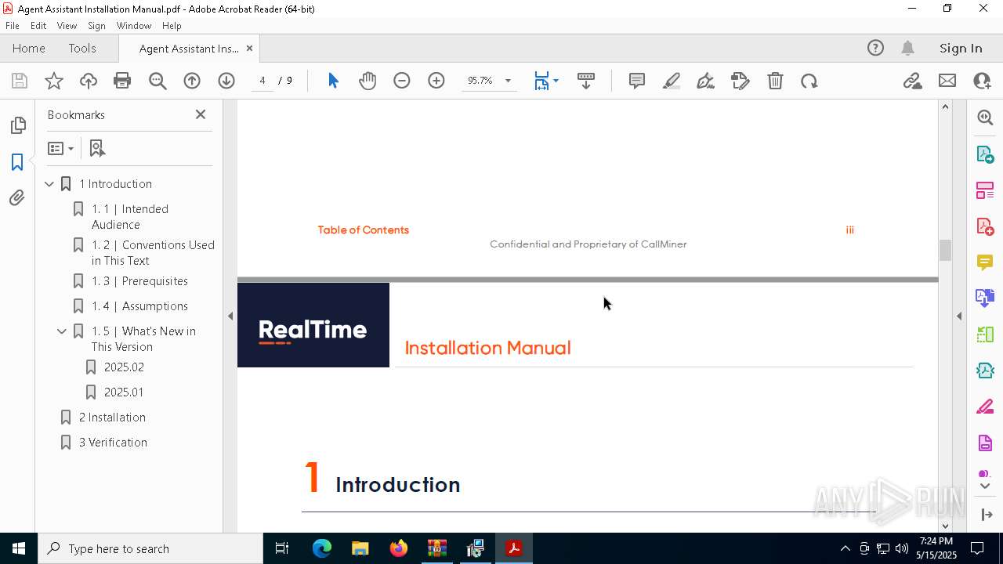Click the delete trash icon

[775, 81]
